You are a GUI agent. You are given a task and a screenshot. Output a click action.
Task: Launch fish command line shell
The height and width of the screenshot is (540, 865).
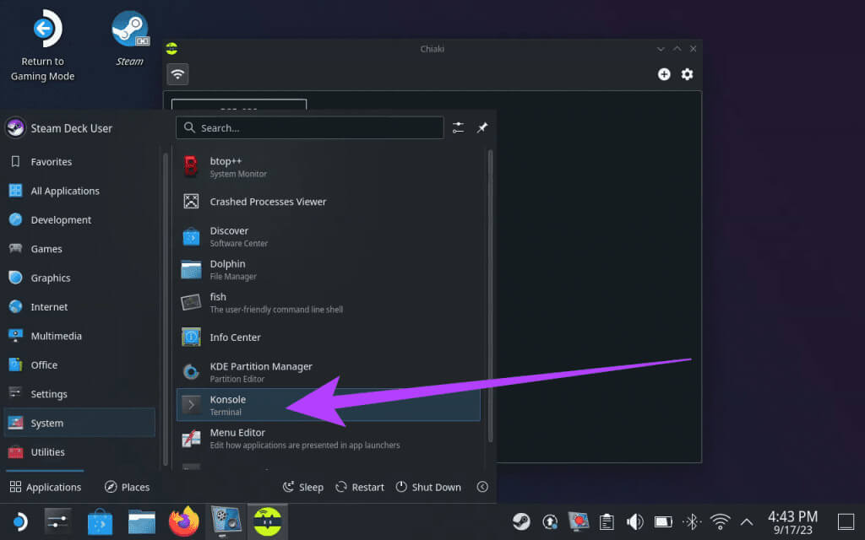click(329, 303)
